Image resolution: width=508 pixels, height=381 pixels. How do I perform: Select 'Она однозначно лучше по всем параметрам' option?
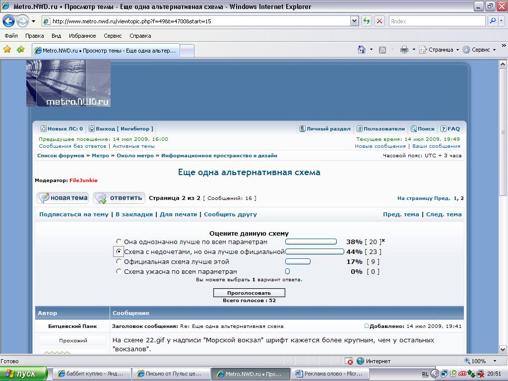(x=119, y=242)
